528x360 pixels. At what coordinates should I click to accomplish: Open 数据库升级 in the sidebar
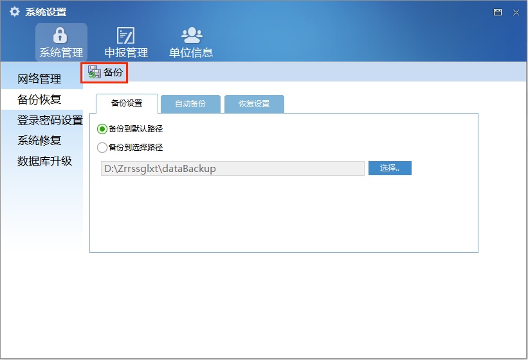click(x=42, y=161)
